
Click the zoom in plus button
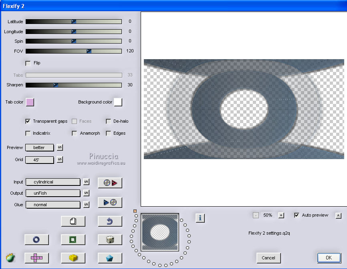[281, 215]
